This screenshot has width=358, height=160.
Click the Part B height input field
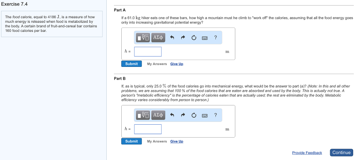(148, 129)
